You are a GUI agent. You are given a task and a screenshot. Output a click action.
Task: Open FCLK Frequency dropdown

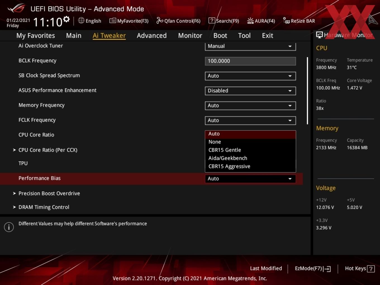tap(250, 120)
